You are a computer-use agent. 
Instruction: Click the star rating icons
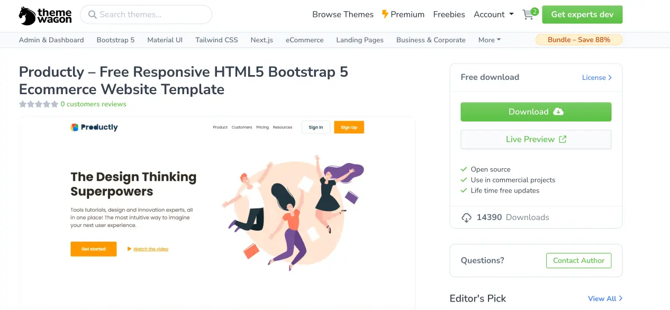pos(39,104)
